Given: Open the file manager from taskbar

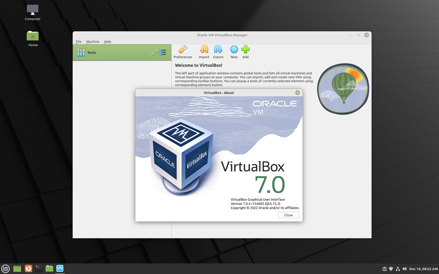Looking at the screenshot, I should pyautogui.click(x=49, y=269).
